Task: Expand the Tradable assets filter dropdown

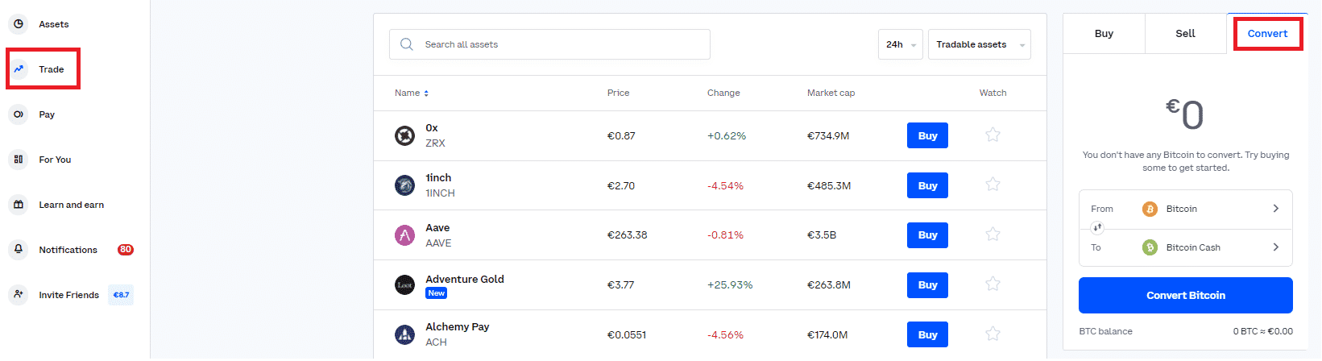Action: pyautogui.click(x=979, y=45)
